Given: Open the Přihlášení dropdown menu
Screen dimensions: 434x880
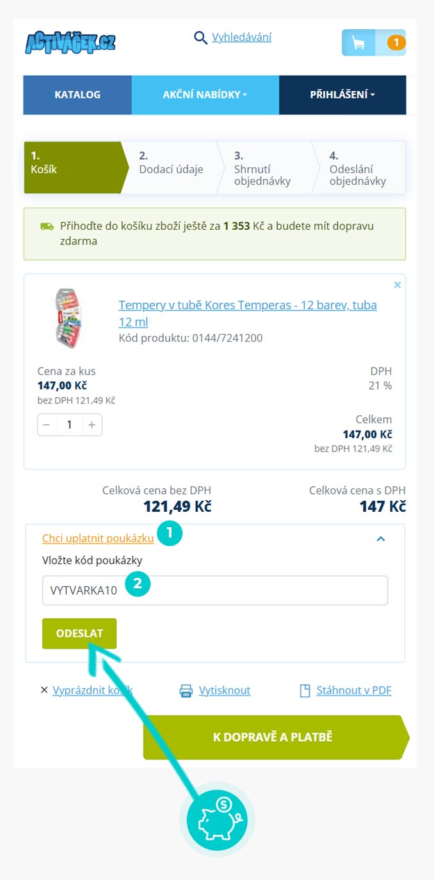Looking at the screenshot, I should [x=342, y=94].
